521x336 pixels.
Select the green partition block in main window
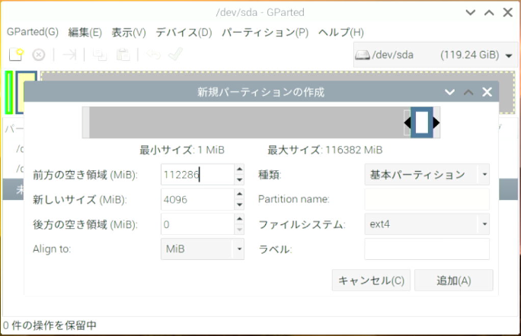click(9, 92)
